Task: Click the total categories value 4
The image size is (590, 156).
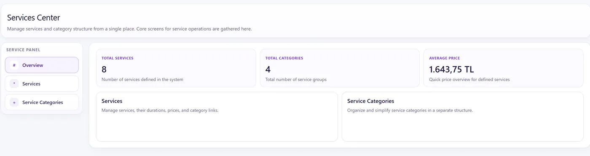Action: coord(268,69)
